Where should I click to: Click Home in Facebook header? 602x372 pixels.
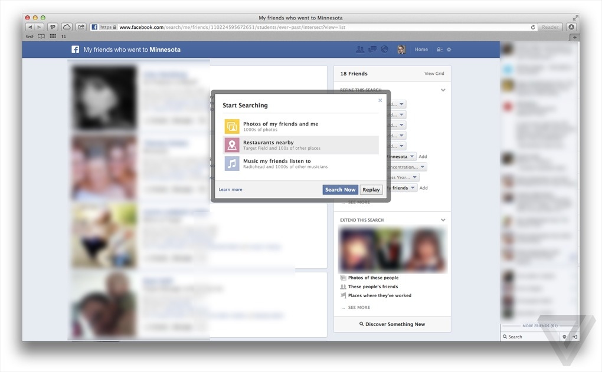(x=421, y=50)
